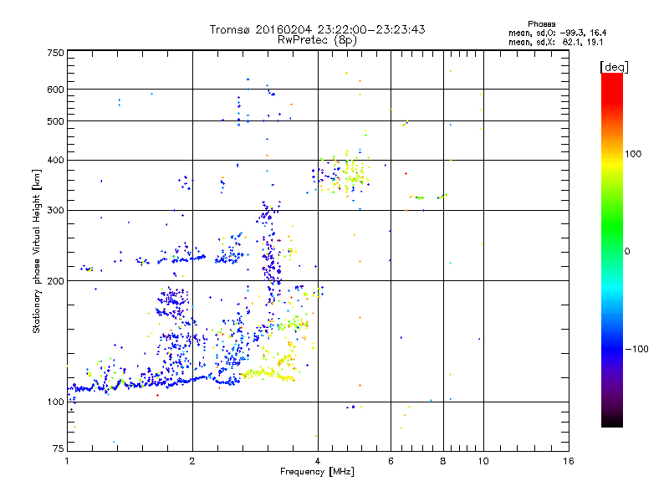Image resolution: width=669 pixels, height=502 pixels.
Task: Click the plot title 'Tromsø 20160204 23:22:00-23:23:43'
Action: [x=317, y=29]
